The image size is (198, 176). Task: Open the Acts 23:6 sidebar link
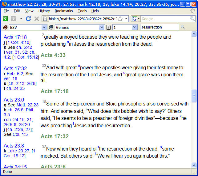(x=14, y=100)
